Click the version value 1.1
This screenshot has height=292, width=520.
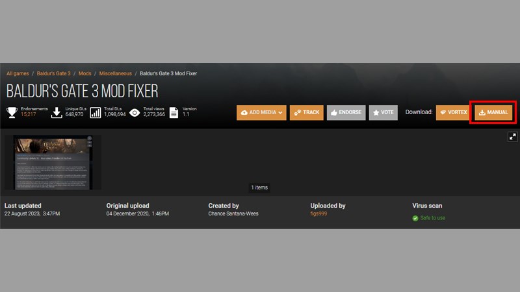point(186,115)
